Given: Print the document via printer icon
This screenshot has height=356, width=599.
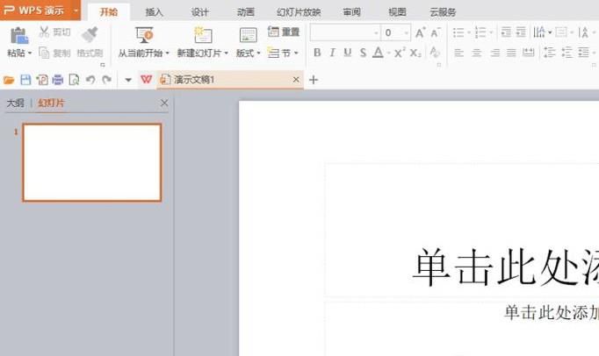Looking at the screenshot, I should pos(58,80).
